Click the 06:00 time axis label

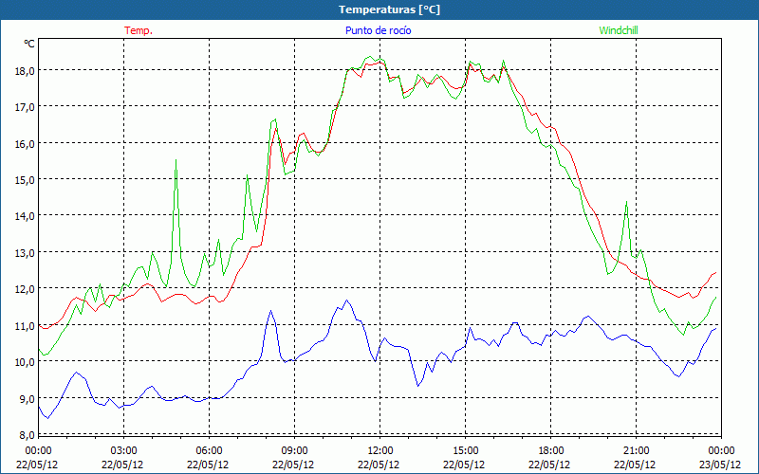(x=209, y=451)
